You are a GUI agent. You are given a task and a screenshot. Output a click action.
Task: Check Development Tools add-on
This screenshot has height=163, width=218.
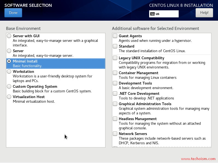(x=115, y=83)
